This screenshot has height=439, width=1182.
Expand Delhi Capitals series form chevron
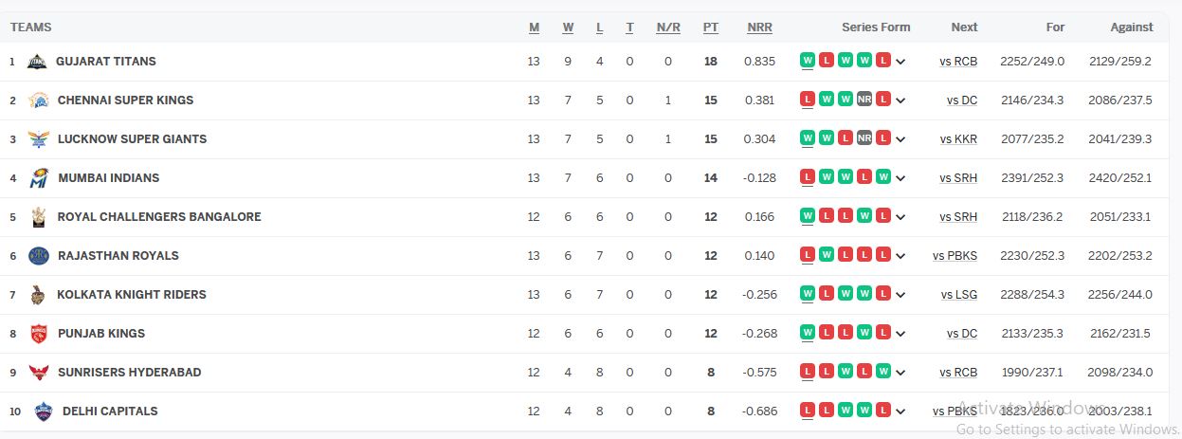(x=900, y=412)
